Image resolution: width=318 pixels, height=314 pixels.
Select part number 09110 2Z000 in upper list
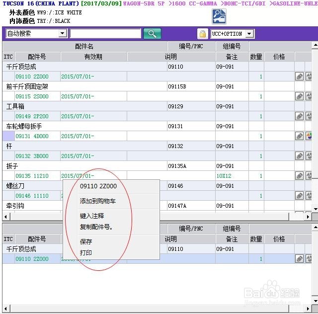pyautogui.click(x=32, y=77)
